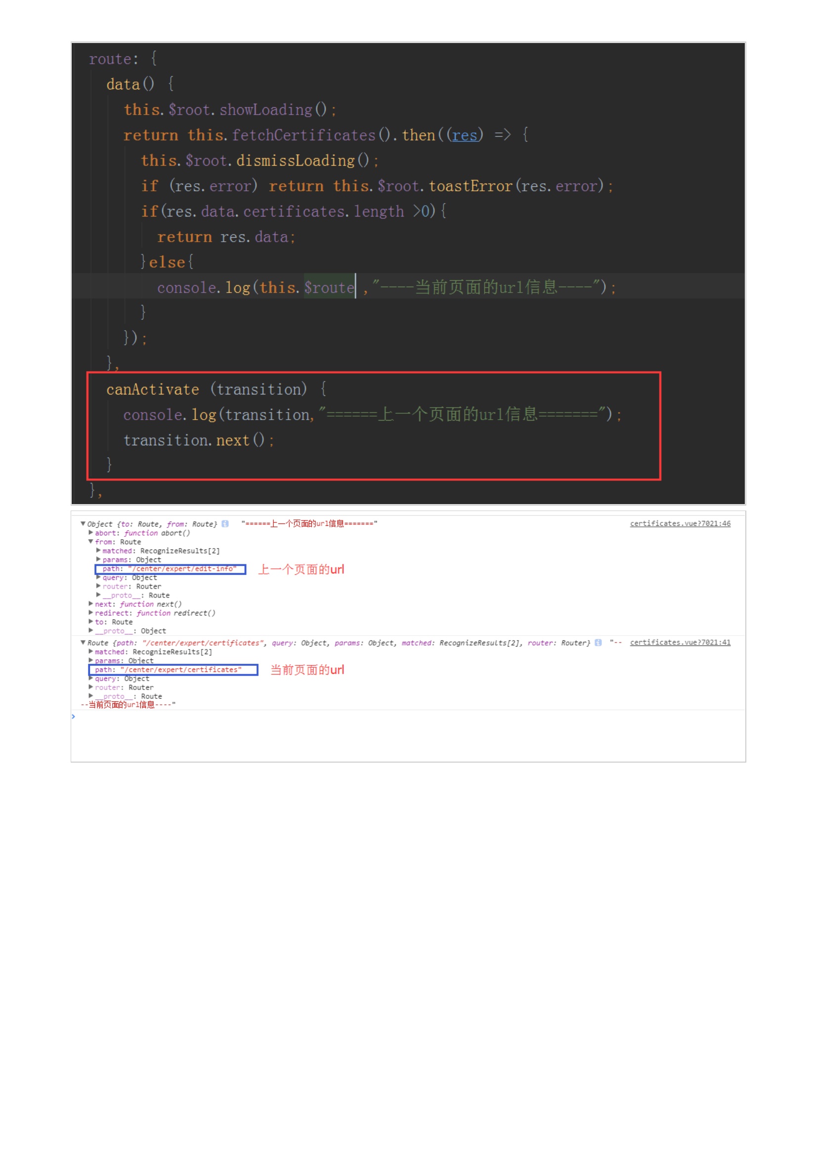Click info icon beside Object {to, from}
The width and height of the screenshot is (817, 1156).
pos(225,523)
